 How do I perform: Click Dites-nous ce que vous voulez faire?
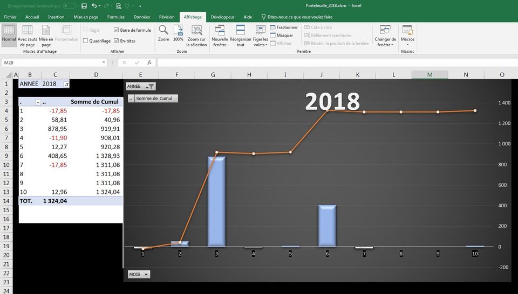(x=297, y=17)
